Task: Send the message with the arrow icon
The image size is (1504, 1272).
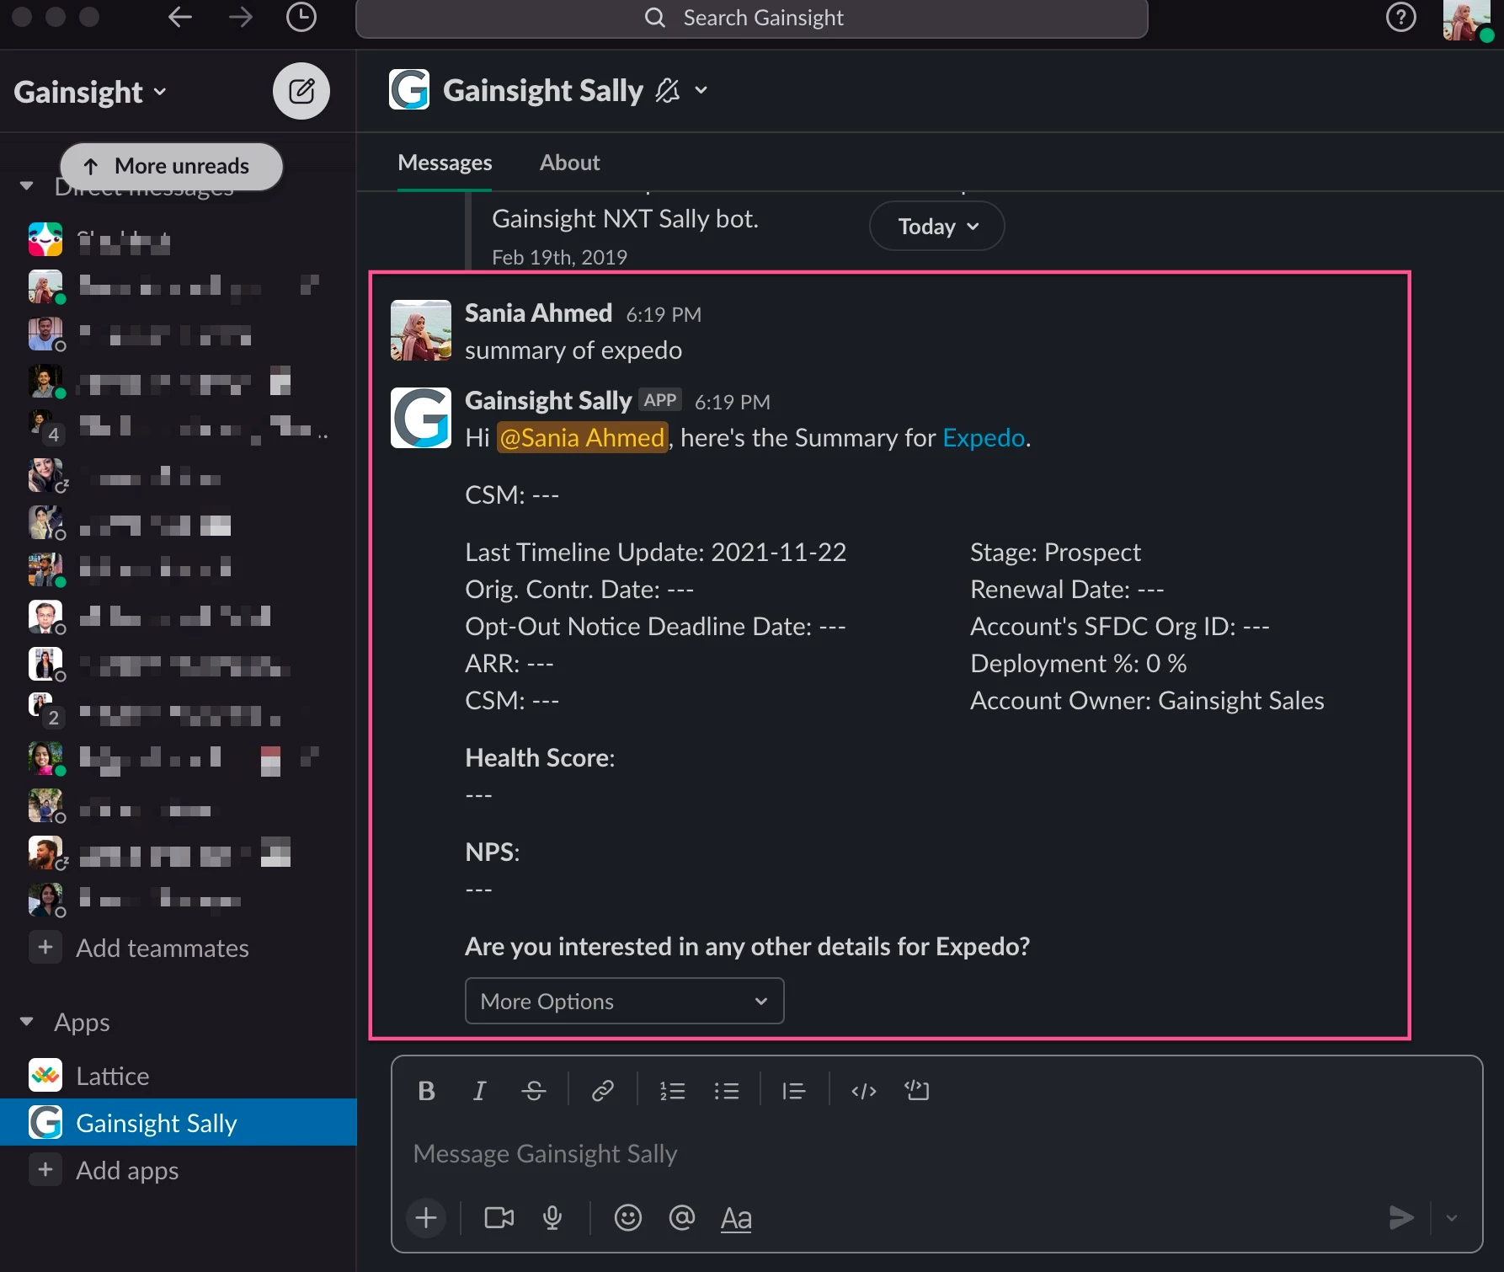Action: pos(1400,1217)
